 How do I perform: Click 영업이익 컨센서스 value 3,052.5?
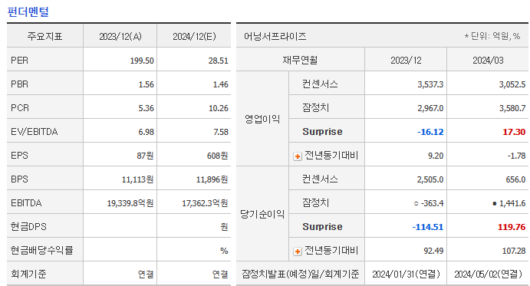click(x=512, y=84)
